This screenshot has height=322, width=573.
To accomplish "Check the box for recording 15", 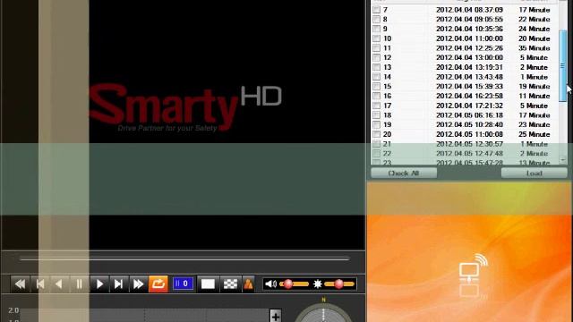I will pos(376,87).
